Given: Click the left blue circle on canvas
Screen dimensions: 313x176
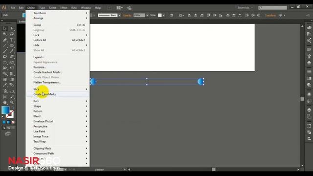Looking at the screenshot, I should tap(93, 82).
